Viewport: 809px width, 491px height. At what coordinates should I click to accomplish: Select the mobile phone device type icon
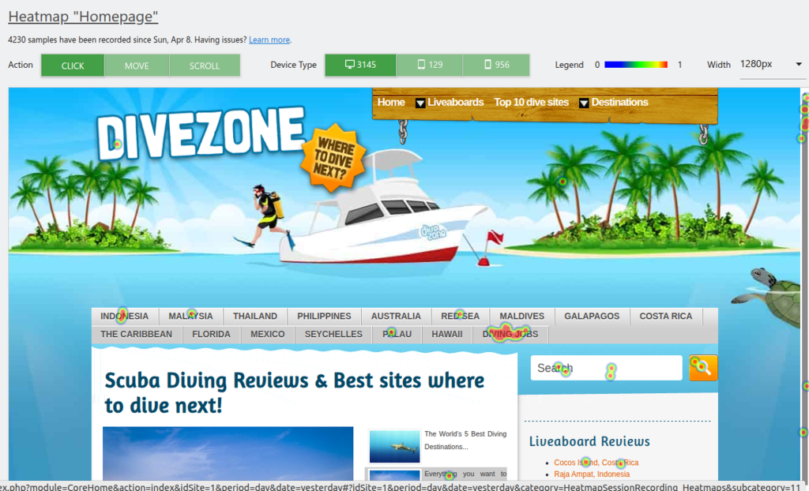pyautogui.click(x=487, y=65)
